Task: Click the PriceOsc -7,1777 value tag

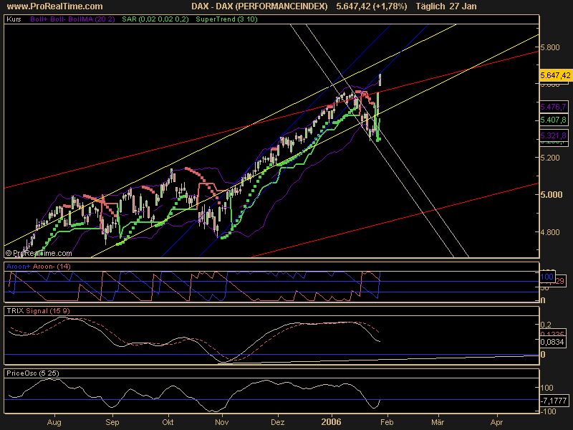Action: tap(554, 401)
